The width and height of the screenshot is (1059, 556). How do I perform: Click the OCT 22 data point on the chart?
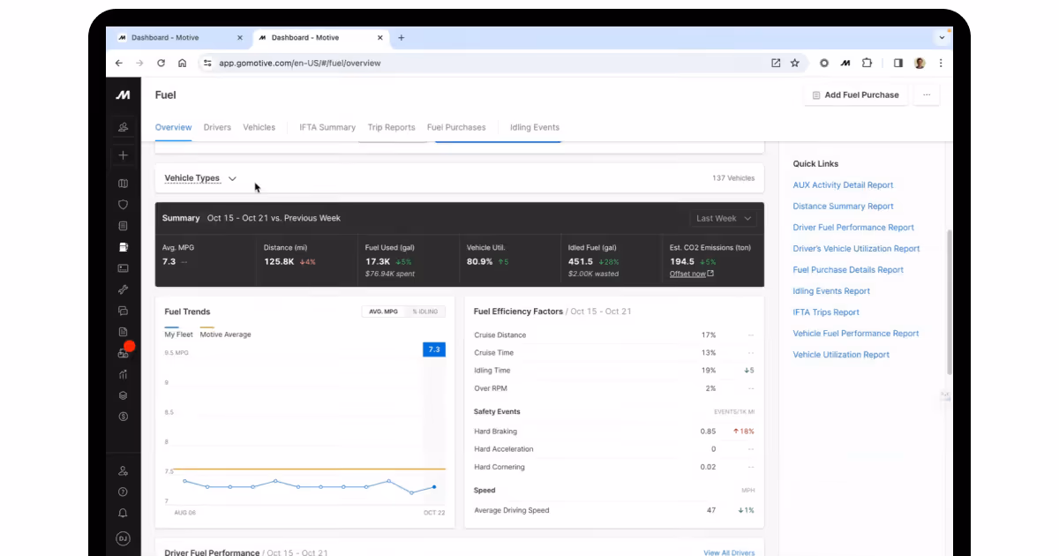pyautogui.click(x=433, y=487)
